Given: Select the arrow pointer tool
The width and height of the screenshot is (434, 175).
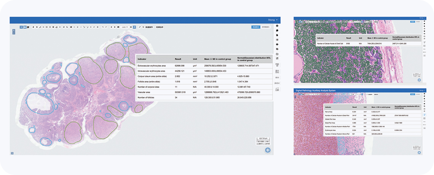Looking at the screenshot, I should (21, 27).
